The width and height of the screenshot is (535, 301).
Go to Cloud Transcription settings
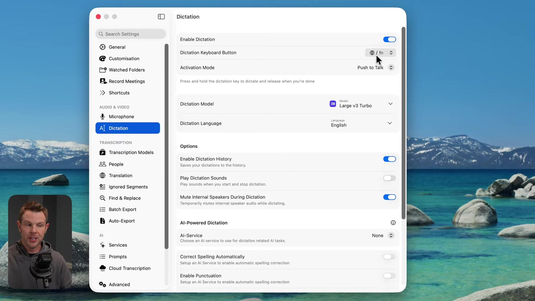128,268
